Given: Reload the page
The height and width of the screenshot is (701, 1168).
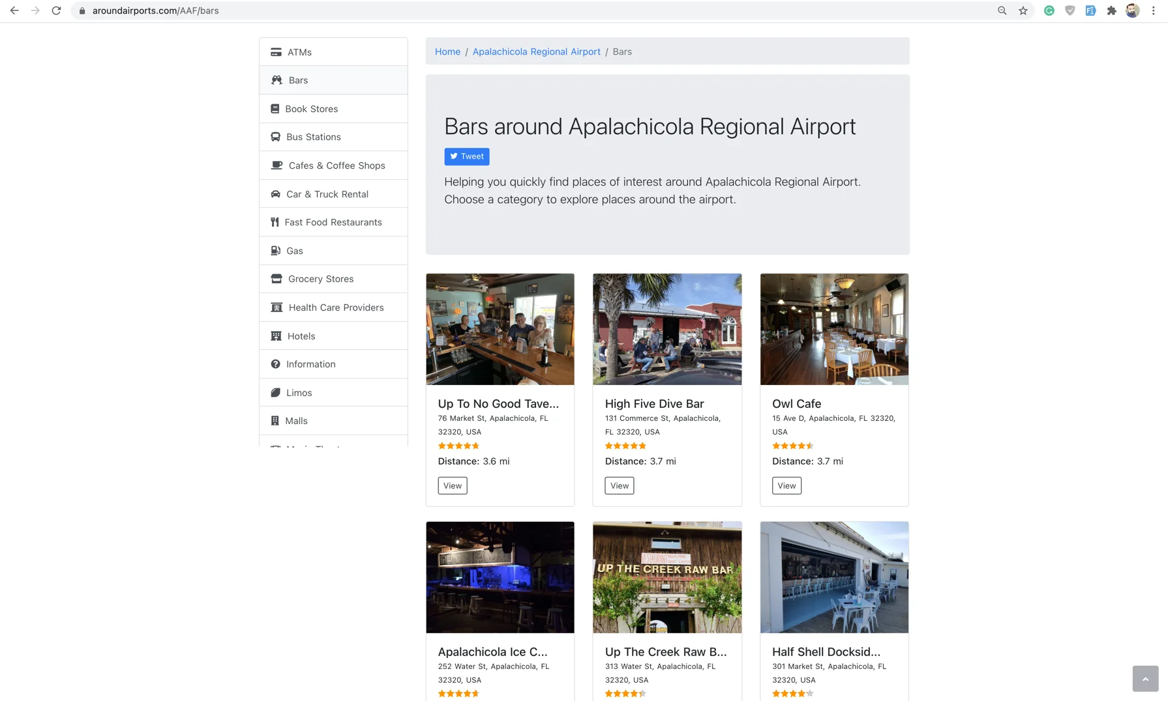Looking at the screenshot, I should pyautogui.click(x=56, y=10).
